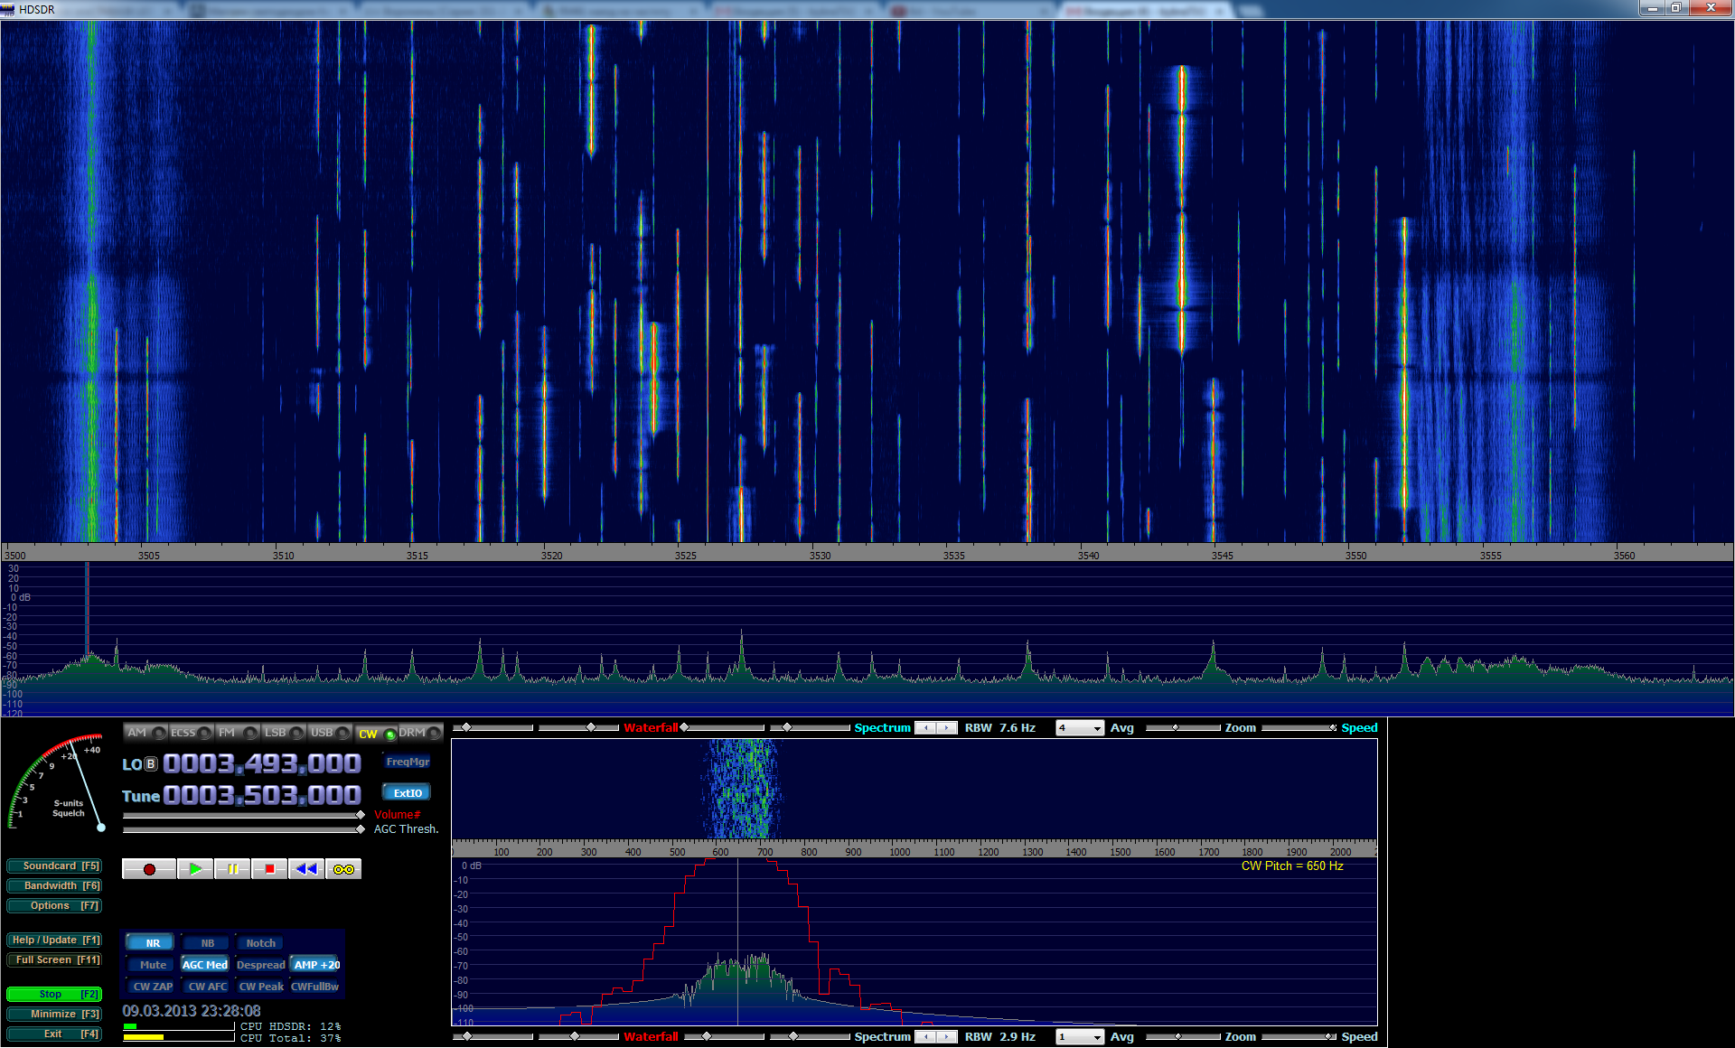Toggle the NR noise reduction button
This screenshot has height=1048, width=1735.
152,943
